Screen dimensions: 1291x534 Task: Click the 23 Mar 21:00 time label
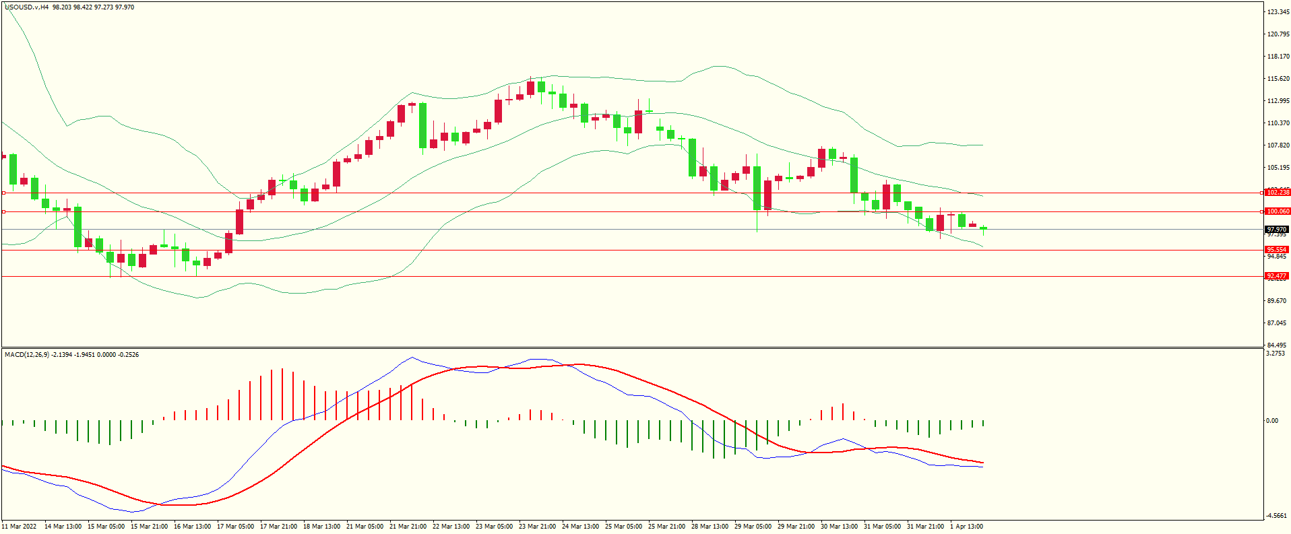point(538,527)
